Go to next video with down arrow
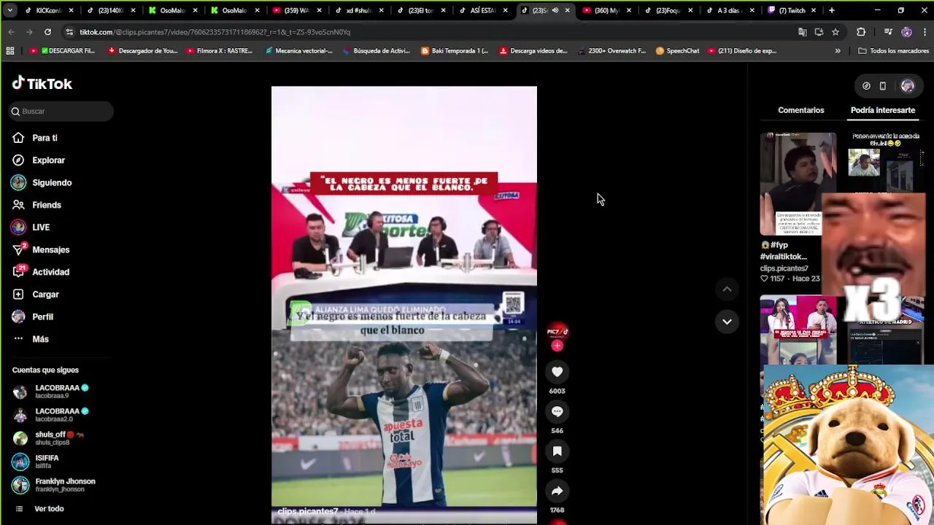 (x=727, y=322)
